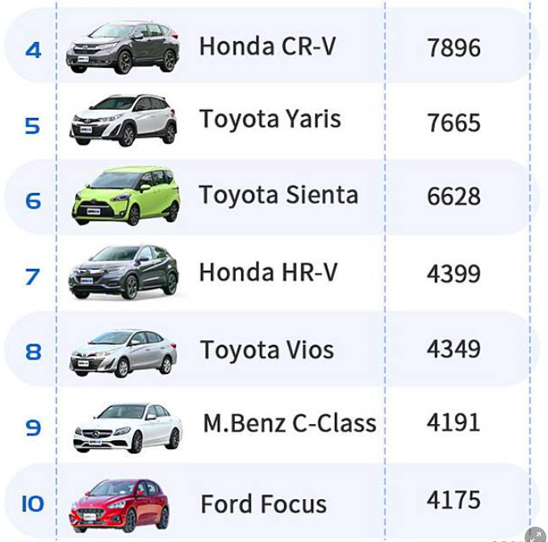The width and height of the screenshot is (548, 542).
Task: Click the Ford Focus model name
Action: point(263,505)
